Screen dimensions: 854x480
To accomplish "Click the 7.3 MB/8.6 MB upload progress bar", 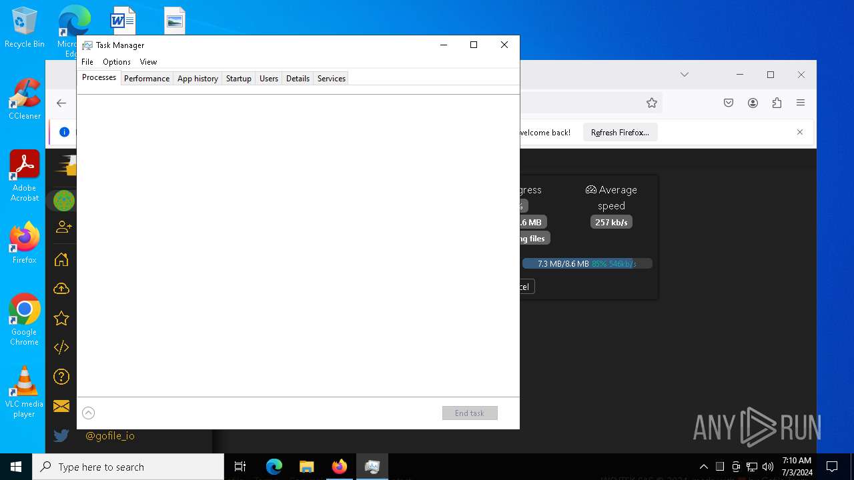I will tap(587, 263).
